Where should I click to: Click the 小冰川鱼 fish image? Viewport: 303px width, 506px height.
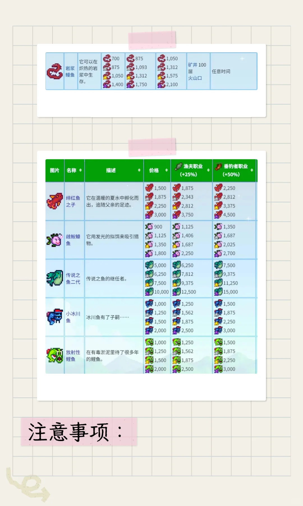click(55, 317)
